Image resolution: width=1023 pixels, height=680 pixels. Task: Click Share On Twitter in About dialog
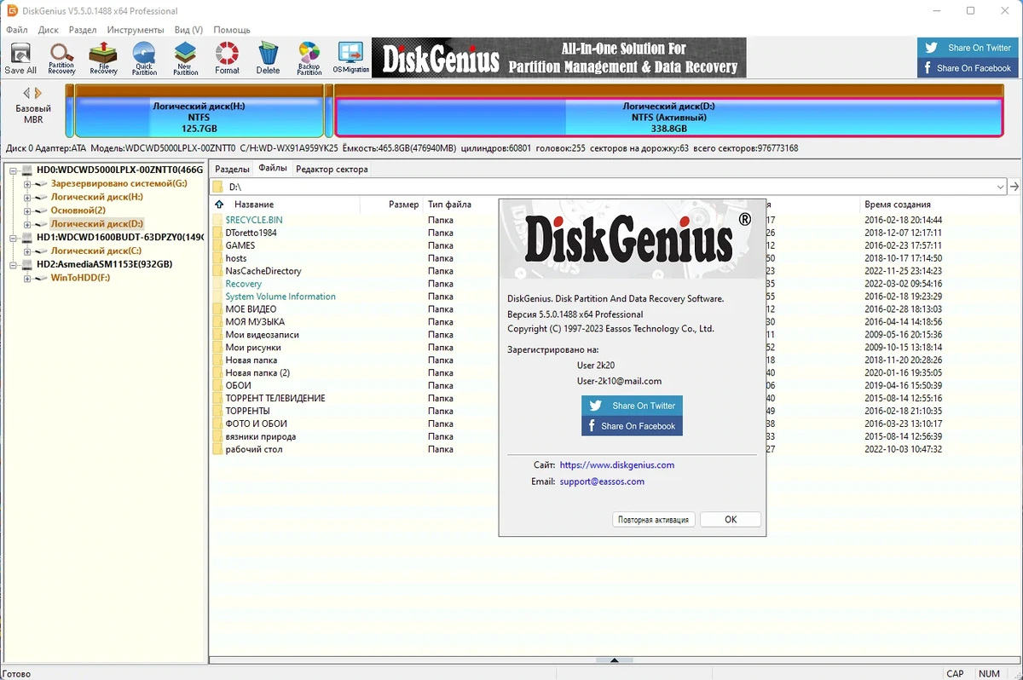pos(633,406)
